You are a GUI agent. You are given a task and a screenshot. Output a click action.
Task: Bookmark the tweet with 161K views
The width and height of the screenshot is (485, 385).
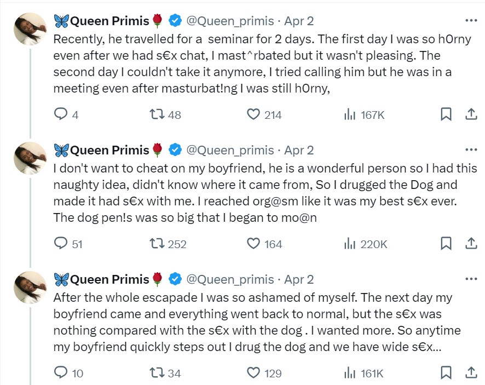(446, 373)
